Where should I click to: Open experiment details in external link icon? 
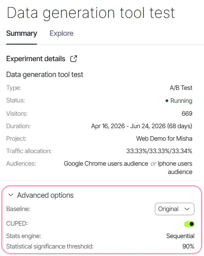pyautogui.click(x=74, y=59)
